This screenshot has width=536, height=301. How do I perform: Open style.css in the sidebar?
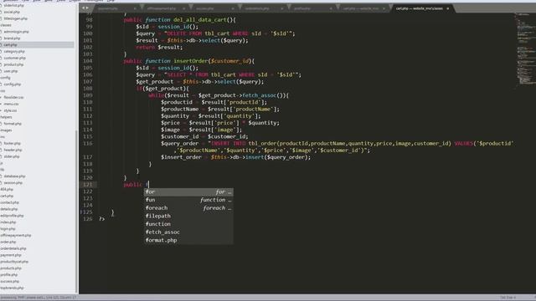coord(10,110)
